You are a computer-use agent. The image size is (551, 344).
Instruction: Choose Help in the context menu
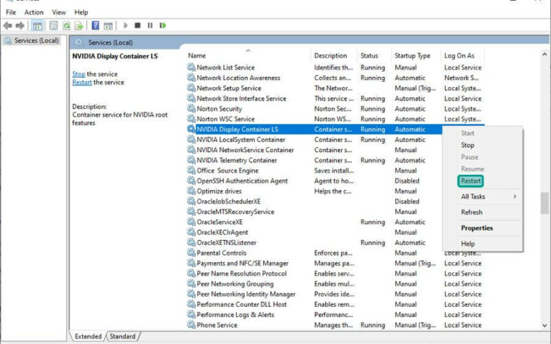(x=483, y=244)
